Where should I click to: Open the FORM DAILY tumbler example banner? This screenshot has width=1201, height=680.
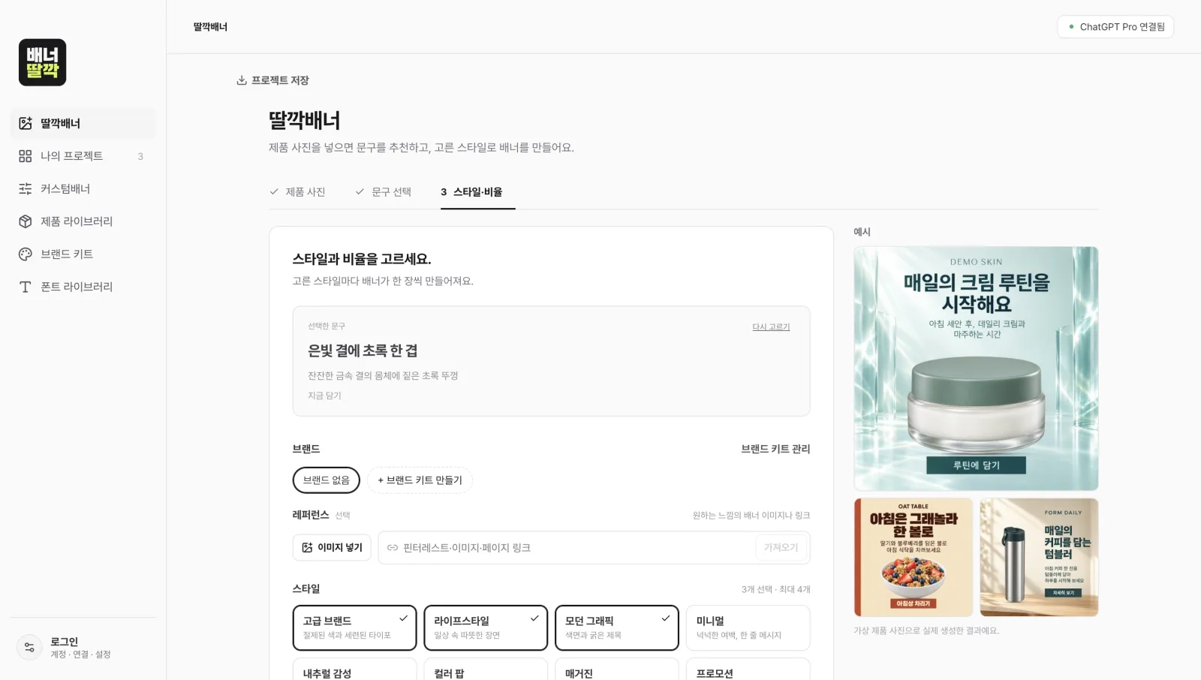tap(1039, 558)
